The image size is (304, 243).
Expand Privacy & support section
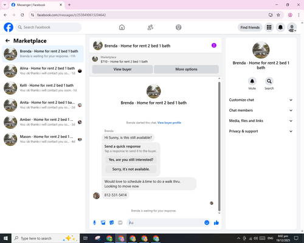[x=261, y=131]
